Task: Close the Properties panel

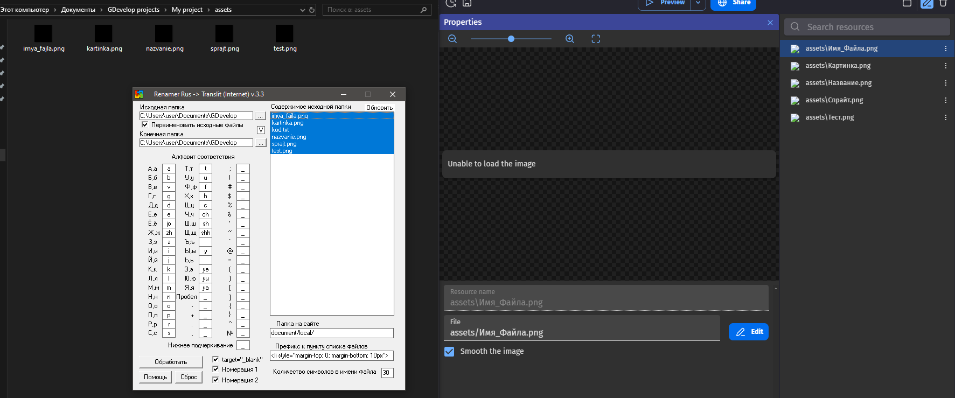Action: [770, 22]
